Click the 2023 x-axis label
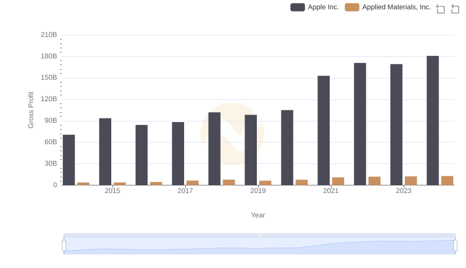This screenshot has width=466, height=268. [x=404, y=191]
